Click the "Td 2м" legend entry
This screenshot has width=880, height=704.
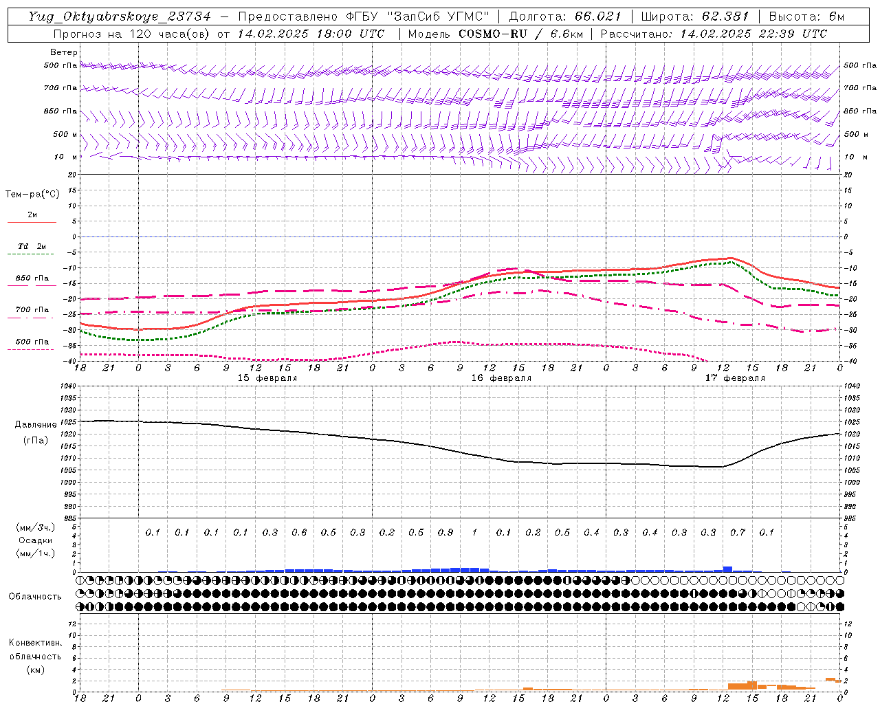pos(32,246)
